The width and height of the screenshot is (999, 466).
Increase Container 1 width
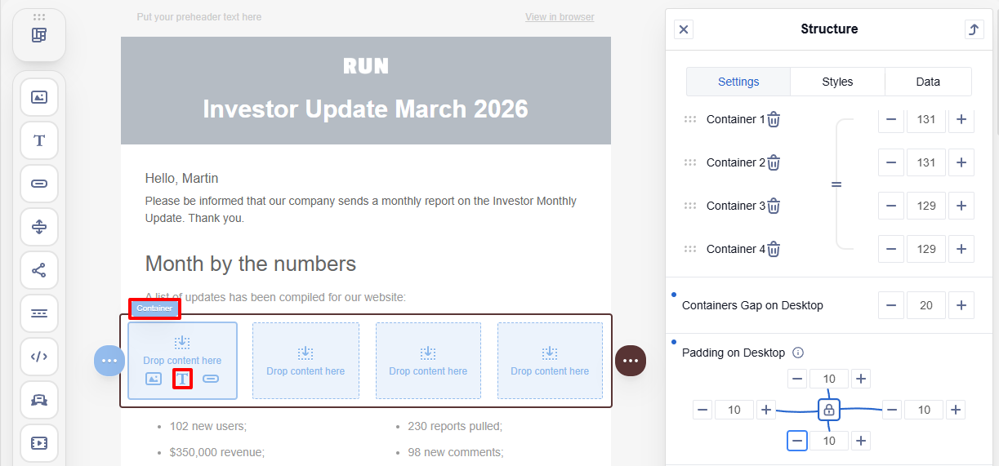pos(961,119)
